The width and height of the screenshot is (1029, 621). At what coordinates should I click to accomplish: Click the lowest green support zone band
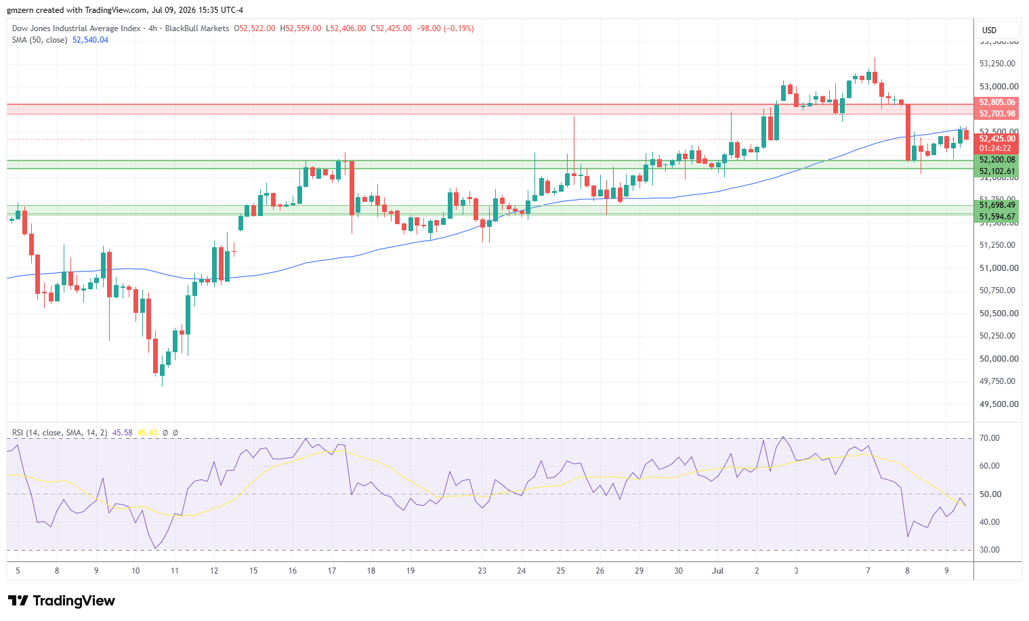[x=490, y=210]
